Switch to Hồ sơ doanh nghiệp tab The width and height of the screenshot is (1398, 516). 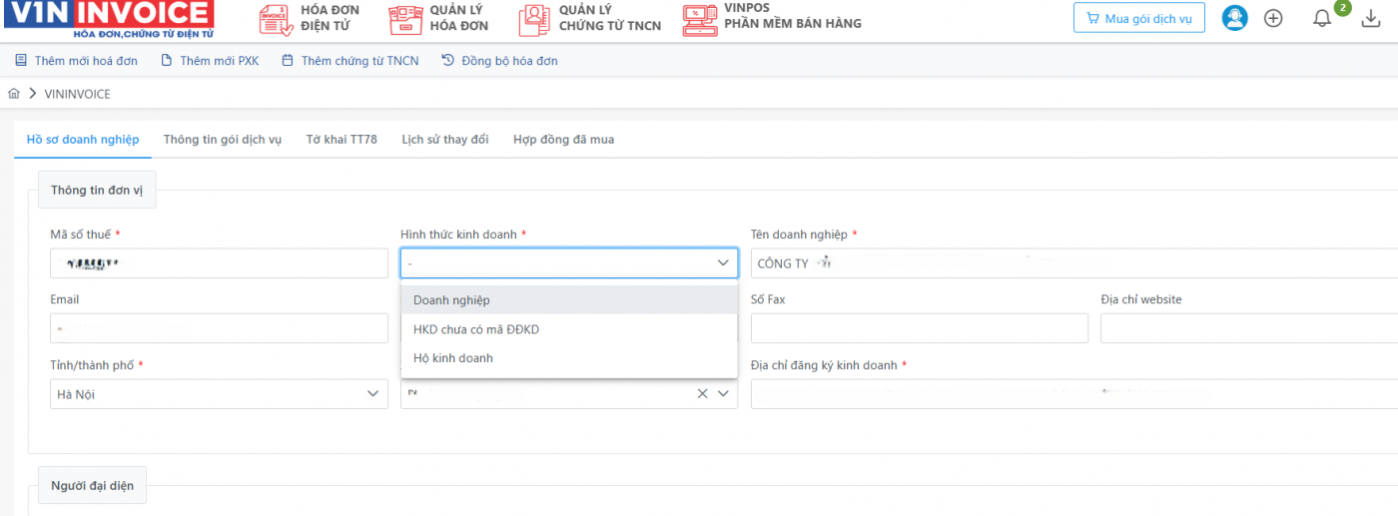(83, 140)
